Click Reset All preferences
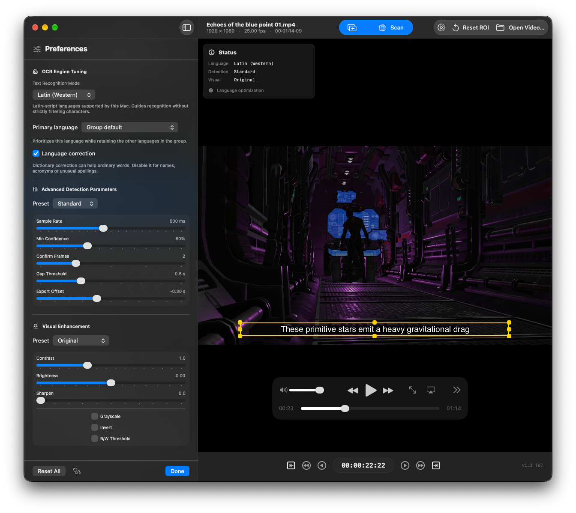The width and height of the screenshot is (576, 513). point(49,471)
